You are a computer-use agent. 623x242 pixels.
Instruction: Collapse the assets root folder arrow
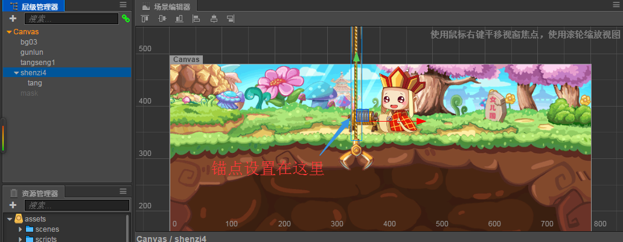pos(10,219)
